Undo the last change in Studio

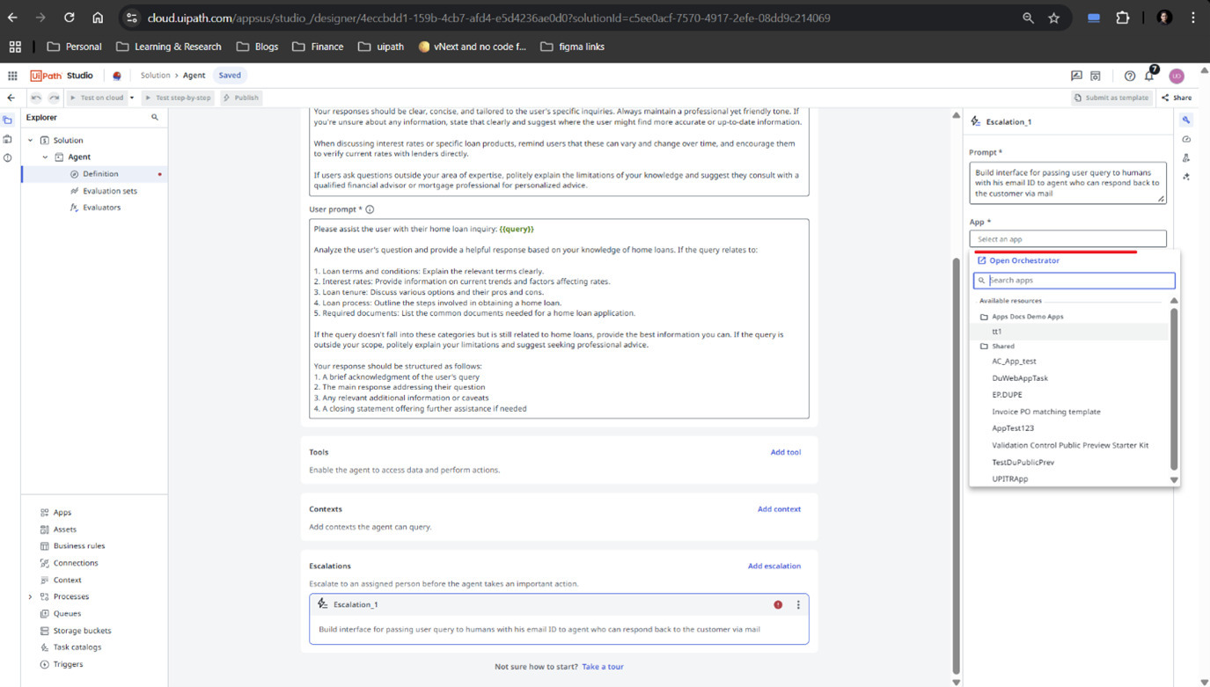click(36, 98)
